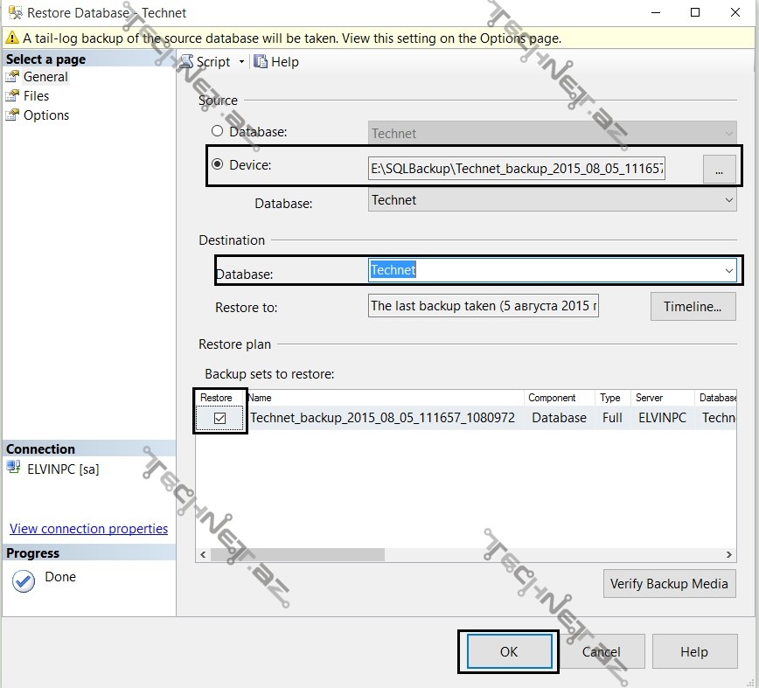The height and width of the screenshot is (688, 759).
Task: Switch to the Options page
Action: 45,115
